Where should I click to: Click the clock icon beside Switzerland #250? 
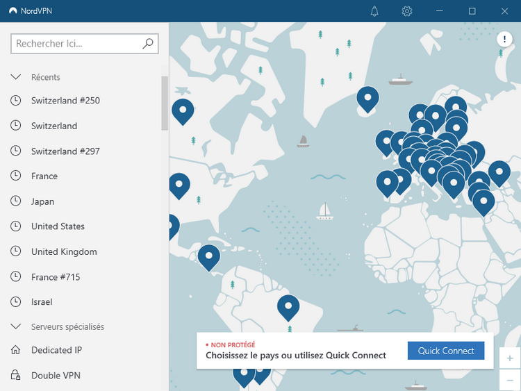click(15, 100)
